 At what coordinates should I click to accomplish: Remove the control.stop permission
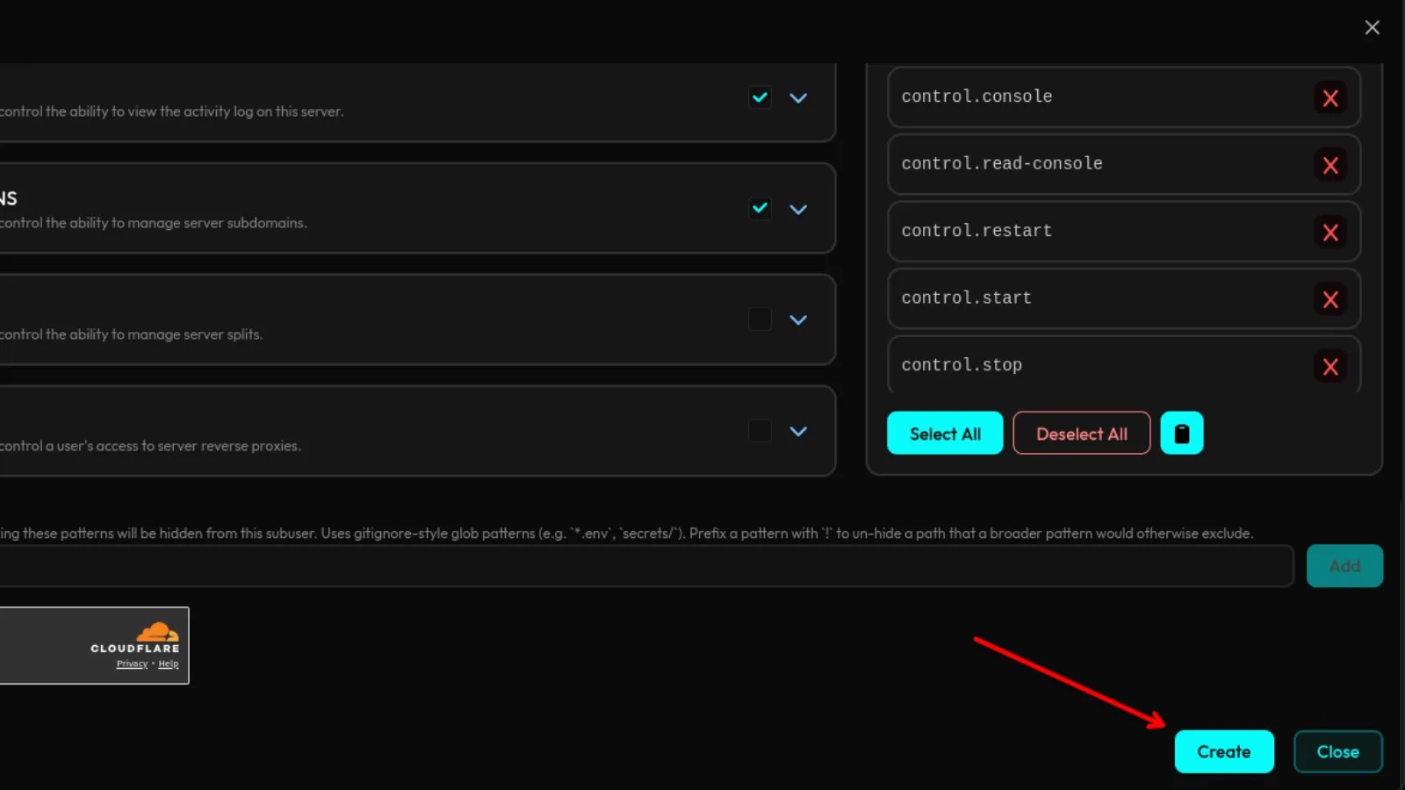point(1330,366)
